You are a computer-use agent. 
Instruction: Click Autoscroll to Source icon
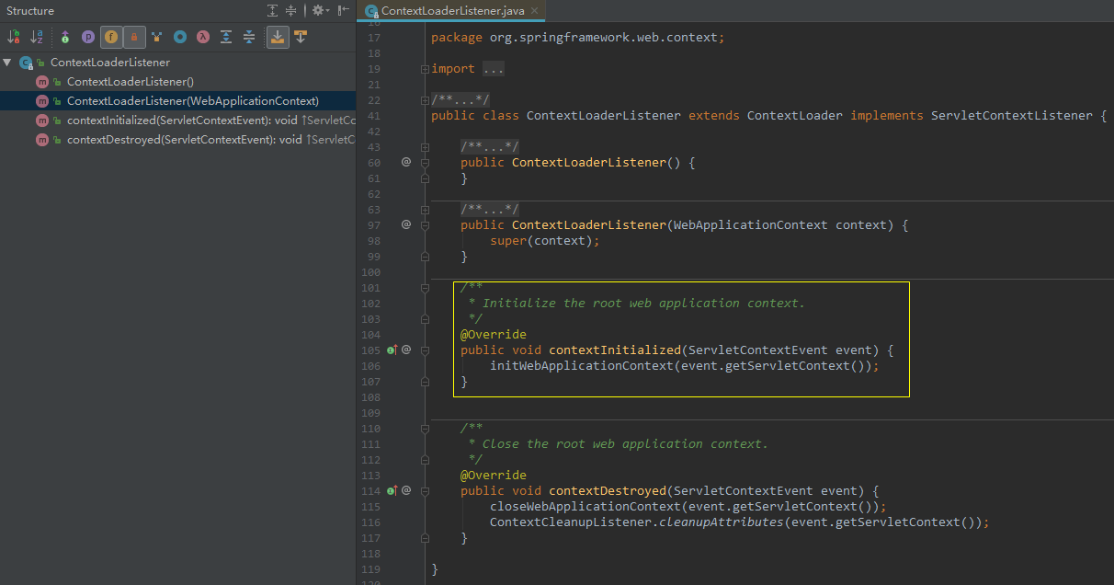tap(277, 37)
